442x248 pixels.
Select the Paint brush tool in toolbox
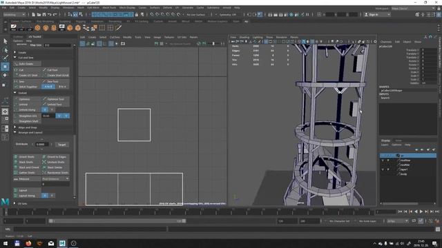coord(5,58)
